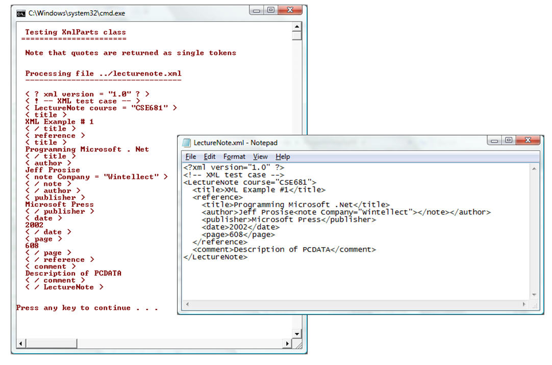Click the 'Note that quotes are returned' line in cmd
The height and width of the screenshot is (365, 552).
click(131, 53)
